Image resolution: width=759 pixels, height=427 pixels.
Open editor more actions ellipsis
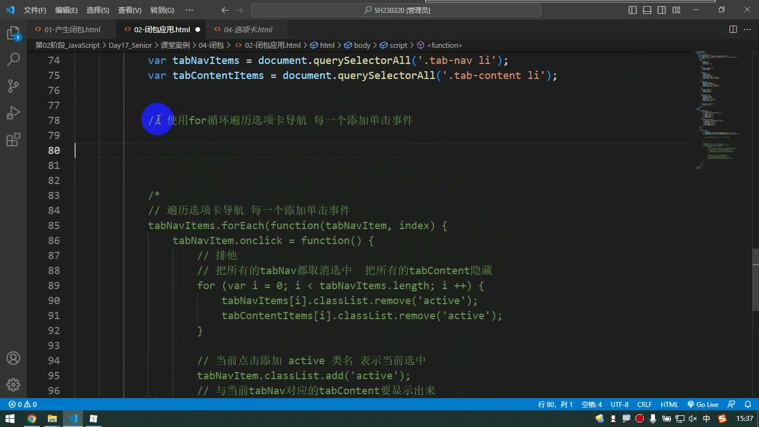click(747, 29)
